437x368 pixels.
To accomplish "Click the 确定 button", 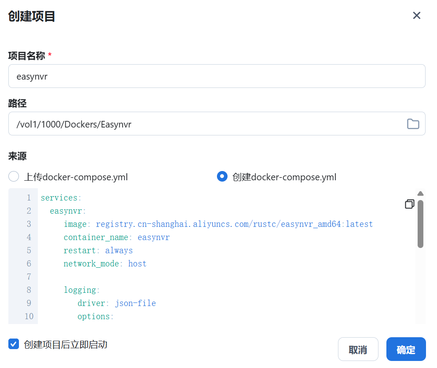I will point(406,350).
